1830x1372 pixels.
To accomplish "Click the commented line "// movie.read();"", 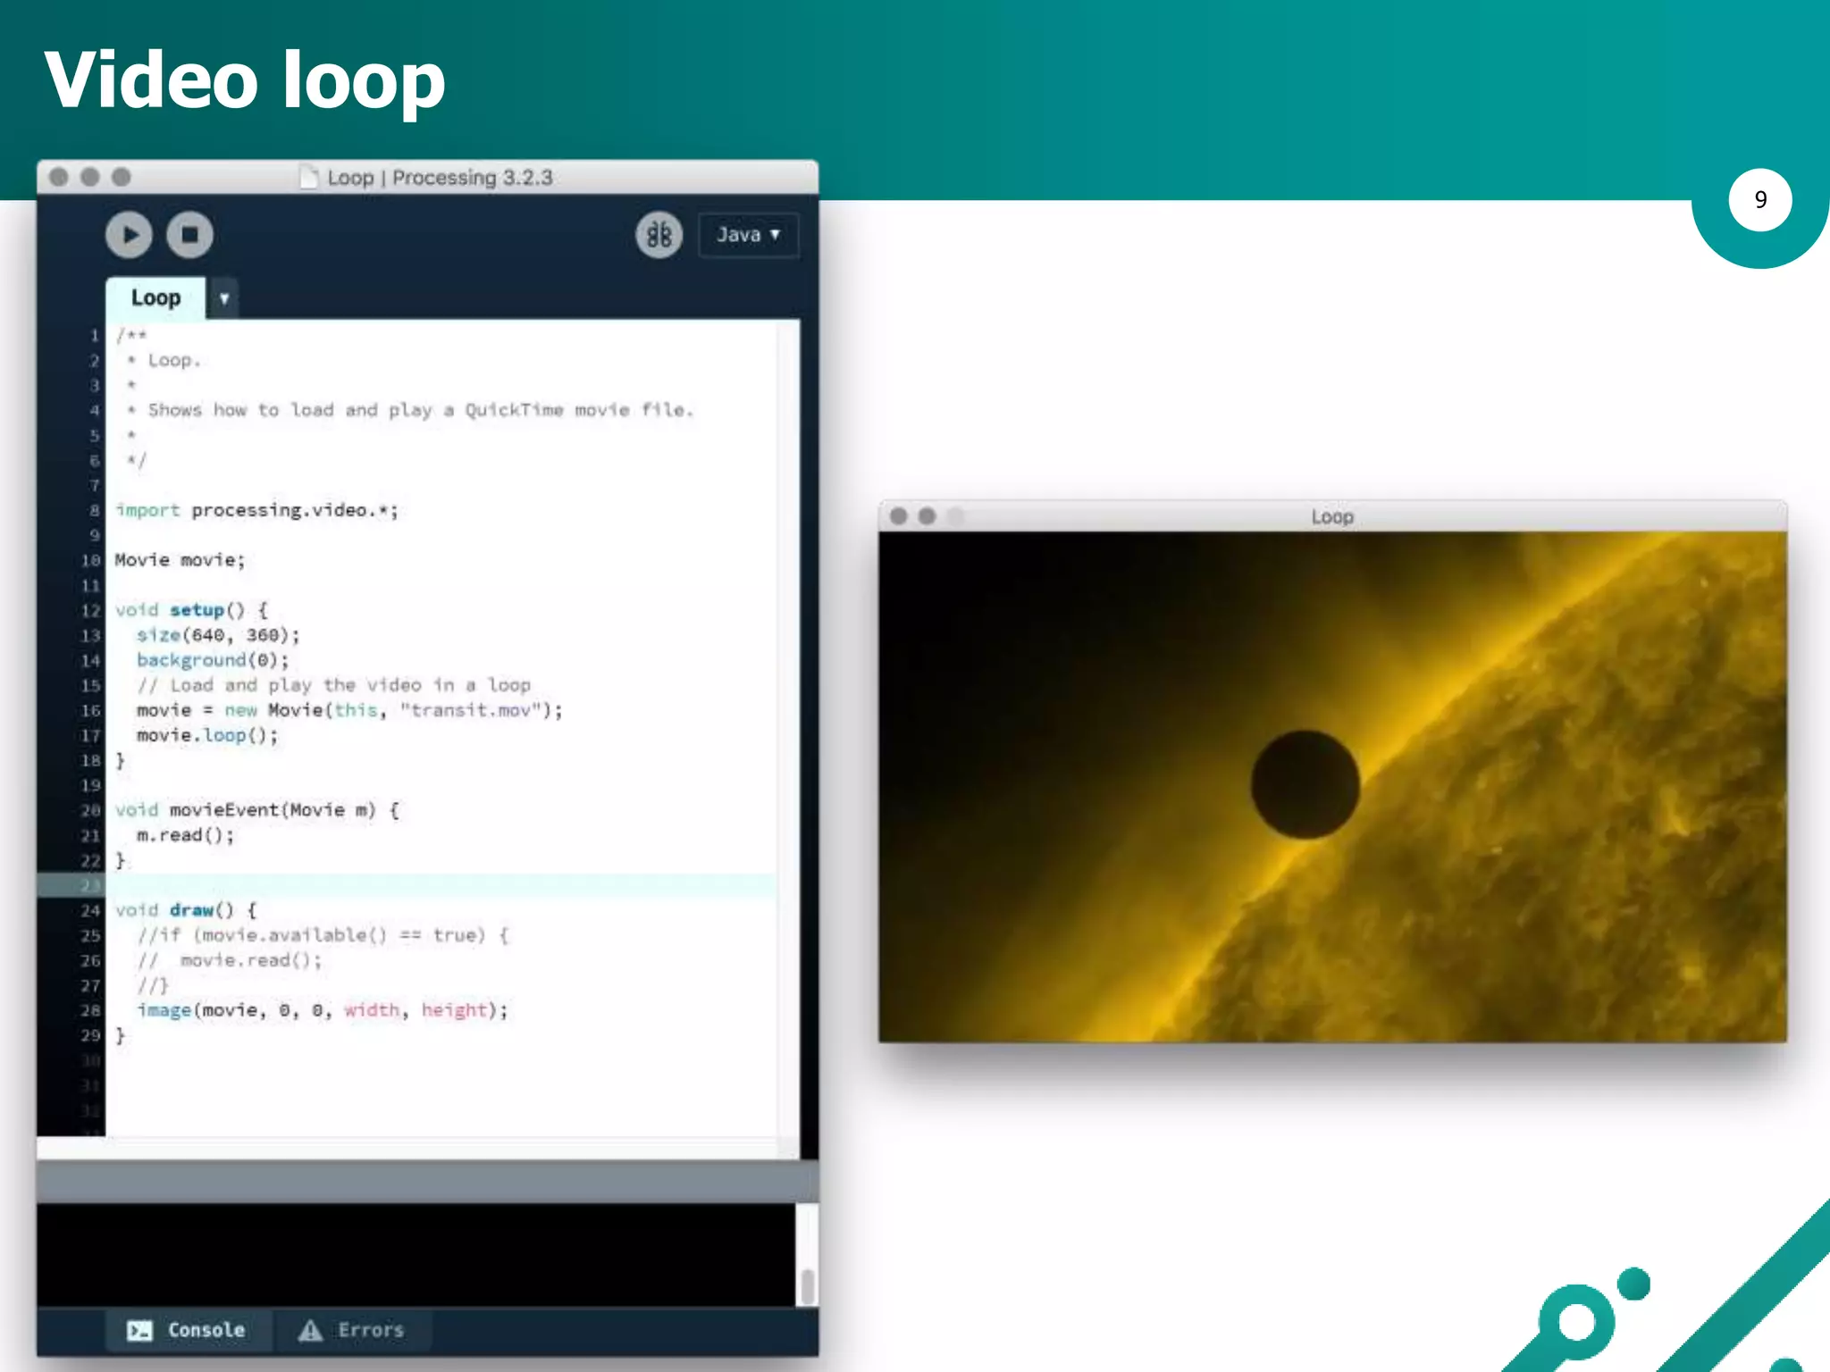I will [x=230, y=960].
